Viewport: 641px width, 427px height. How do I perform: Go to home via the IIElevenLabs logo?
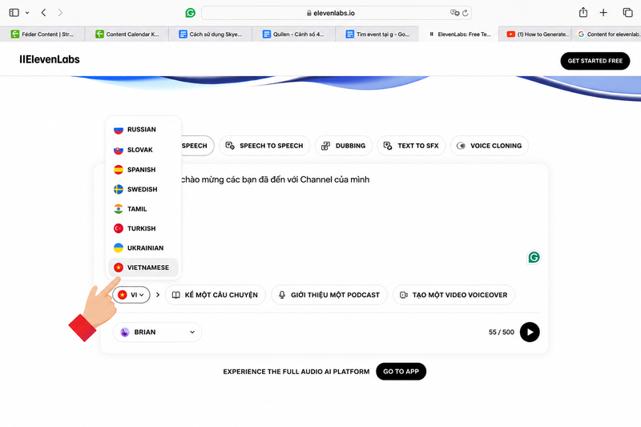(x=50, y=59)
